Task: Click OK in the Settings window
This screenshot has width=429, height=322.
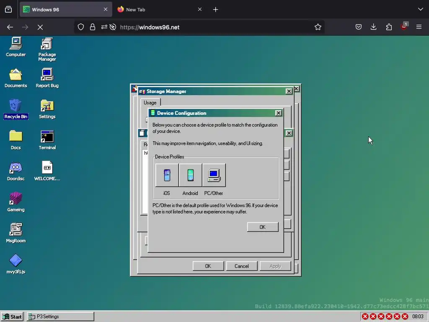Action: 208,266
